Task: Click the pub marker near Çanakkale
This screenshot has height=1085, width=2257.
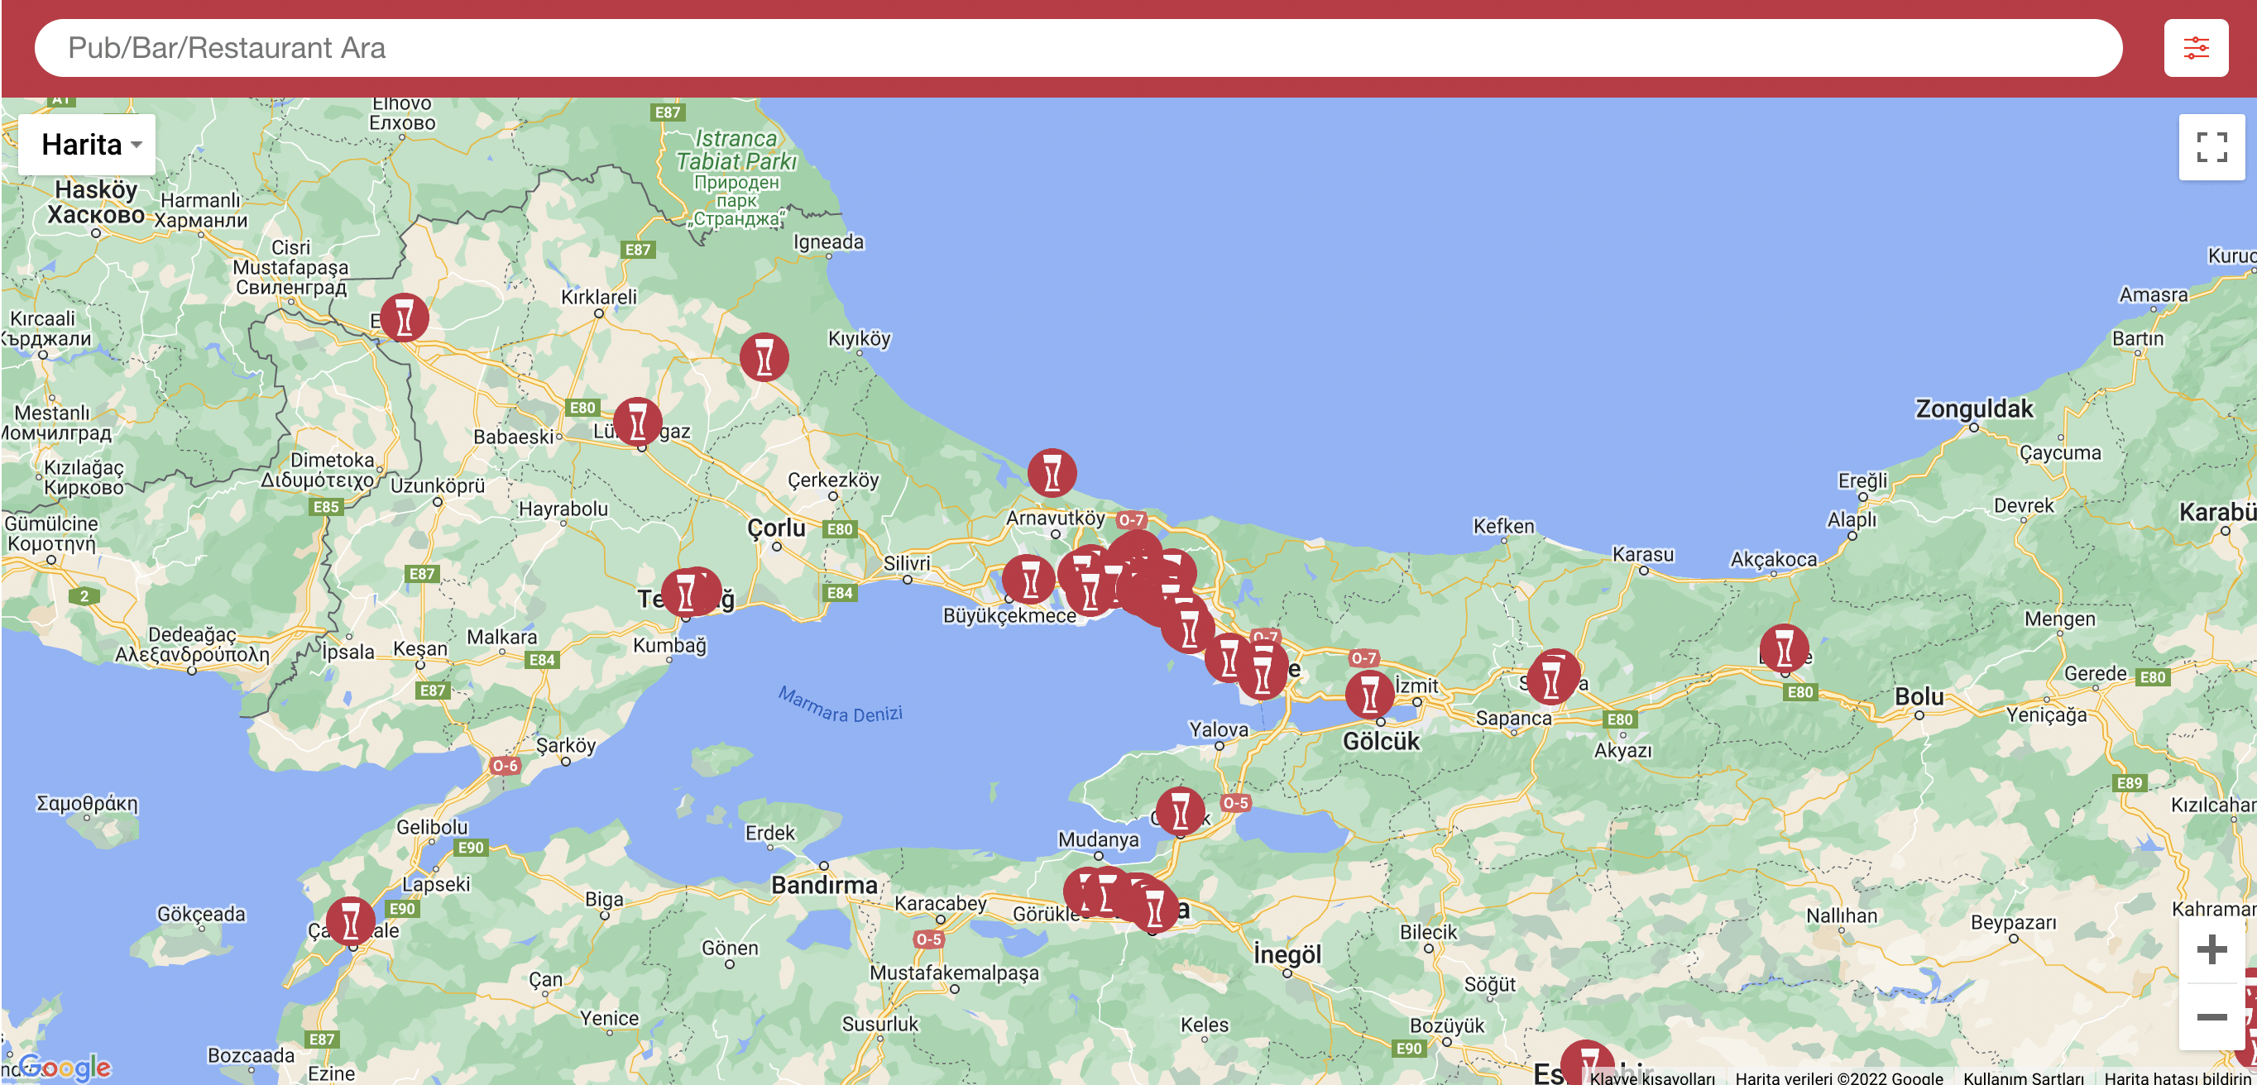Action: tap(351, 920)
